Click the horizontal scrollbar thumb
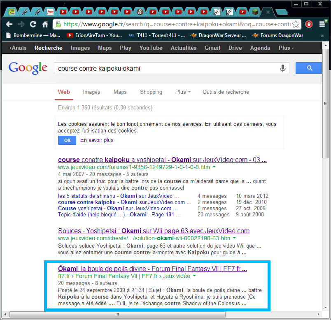The width and height of the screenshot is (331, 320). [x=117, y=314]
